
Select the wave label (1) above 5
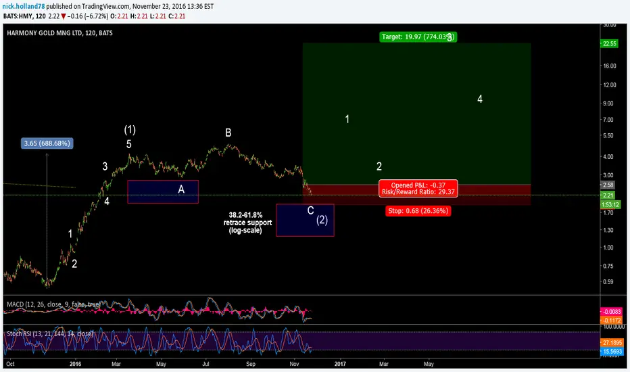pyautogui.click(x=130, y=130)
